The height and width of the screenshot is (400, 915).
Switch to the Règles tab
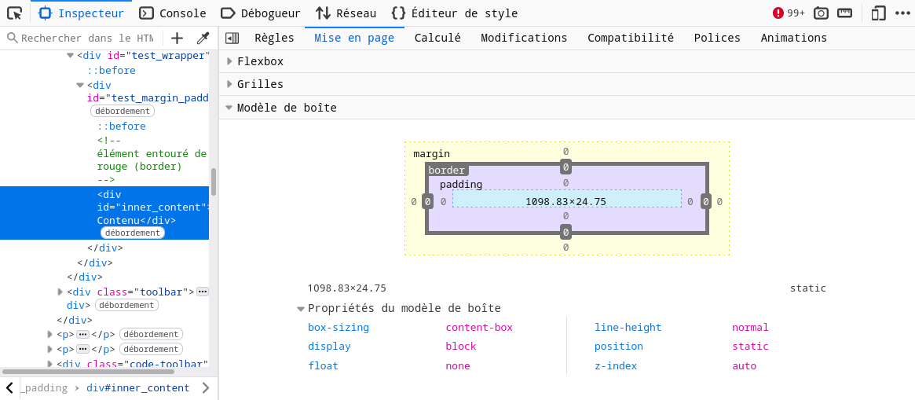(274, 38)
